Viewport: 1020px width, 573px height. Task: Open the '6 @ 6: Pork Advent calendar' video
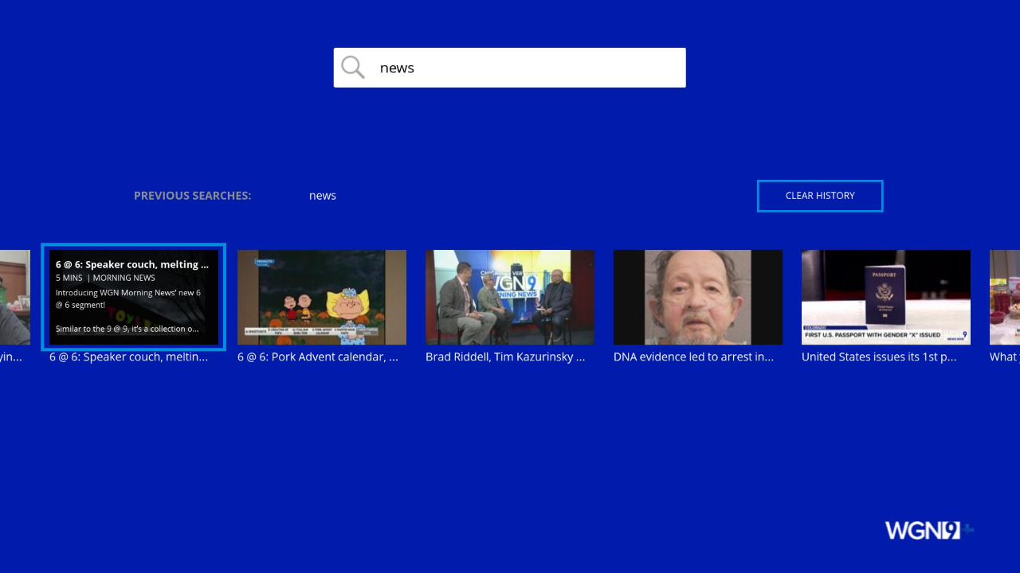(x=322, y=297)
